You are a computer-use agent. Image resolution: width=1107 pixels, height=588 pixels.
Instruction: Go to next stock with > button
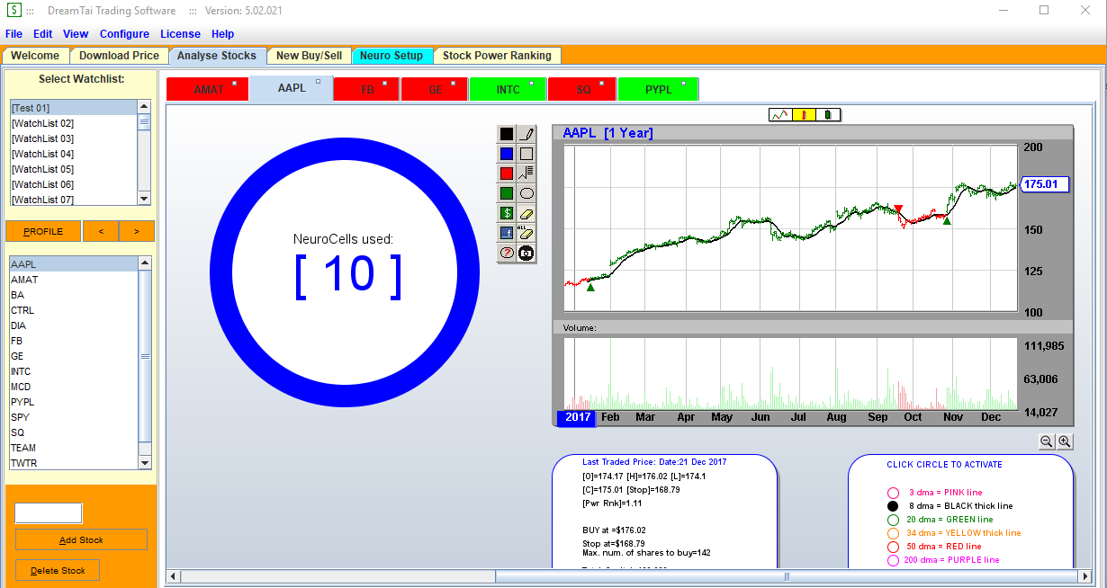point(137,231)
